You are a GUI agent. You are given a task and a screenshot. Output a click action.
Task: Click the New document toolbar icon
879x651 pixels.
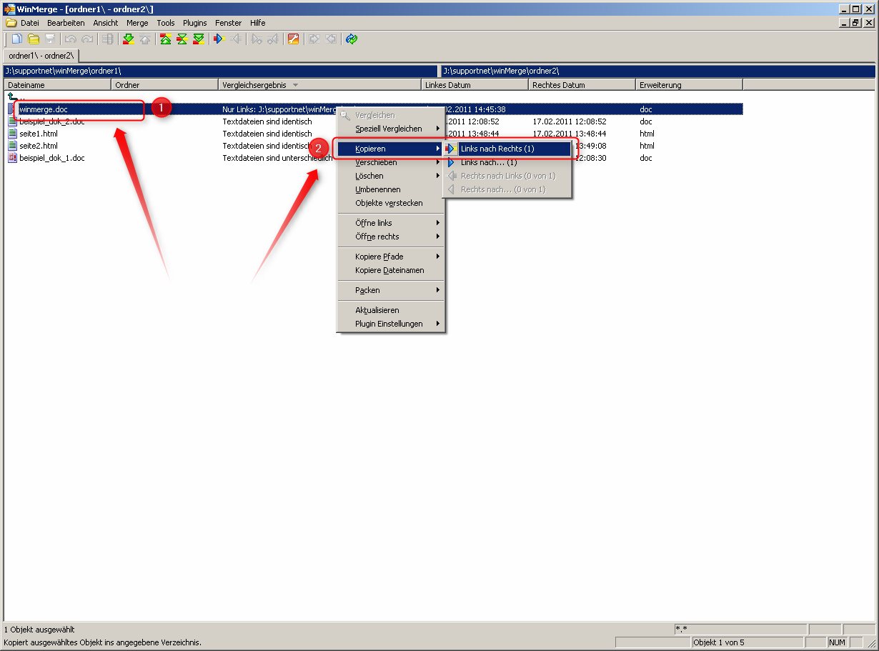(x=16, y=39)
